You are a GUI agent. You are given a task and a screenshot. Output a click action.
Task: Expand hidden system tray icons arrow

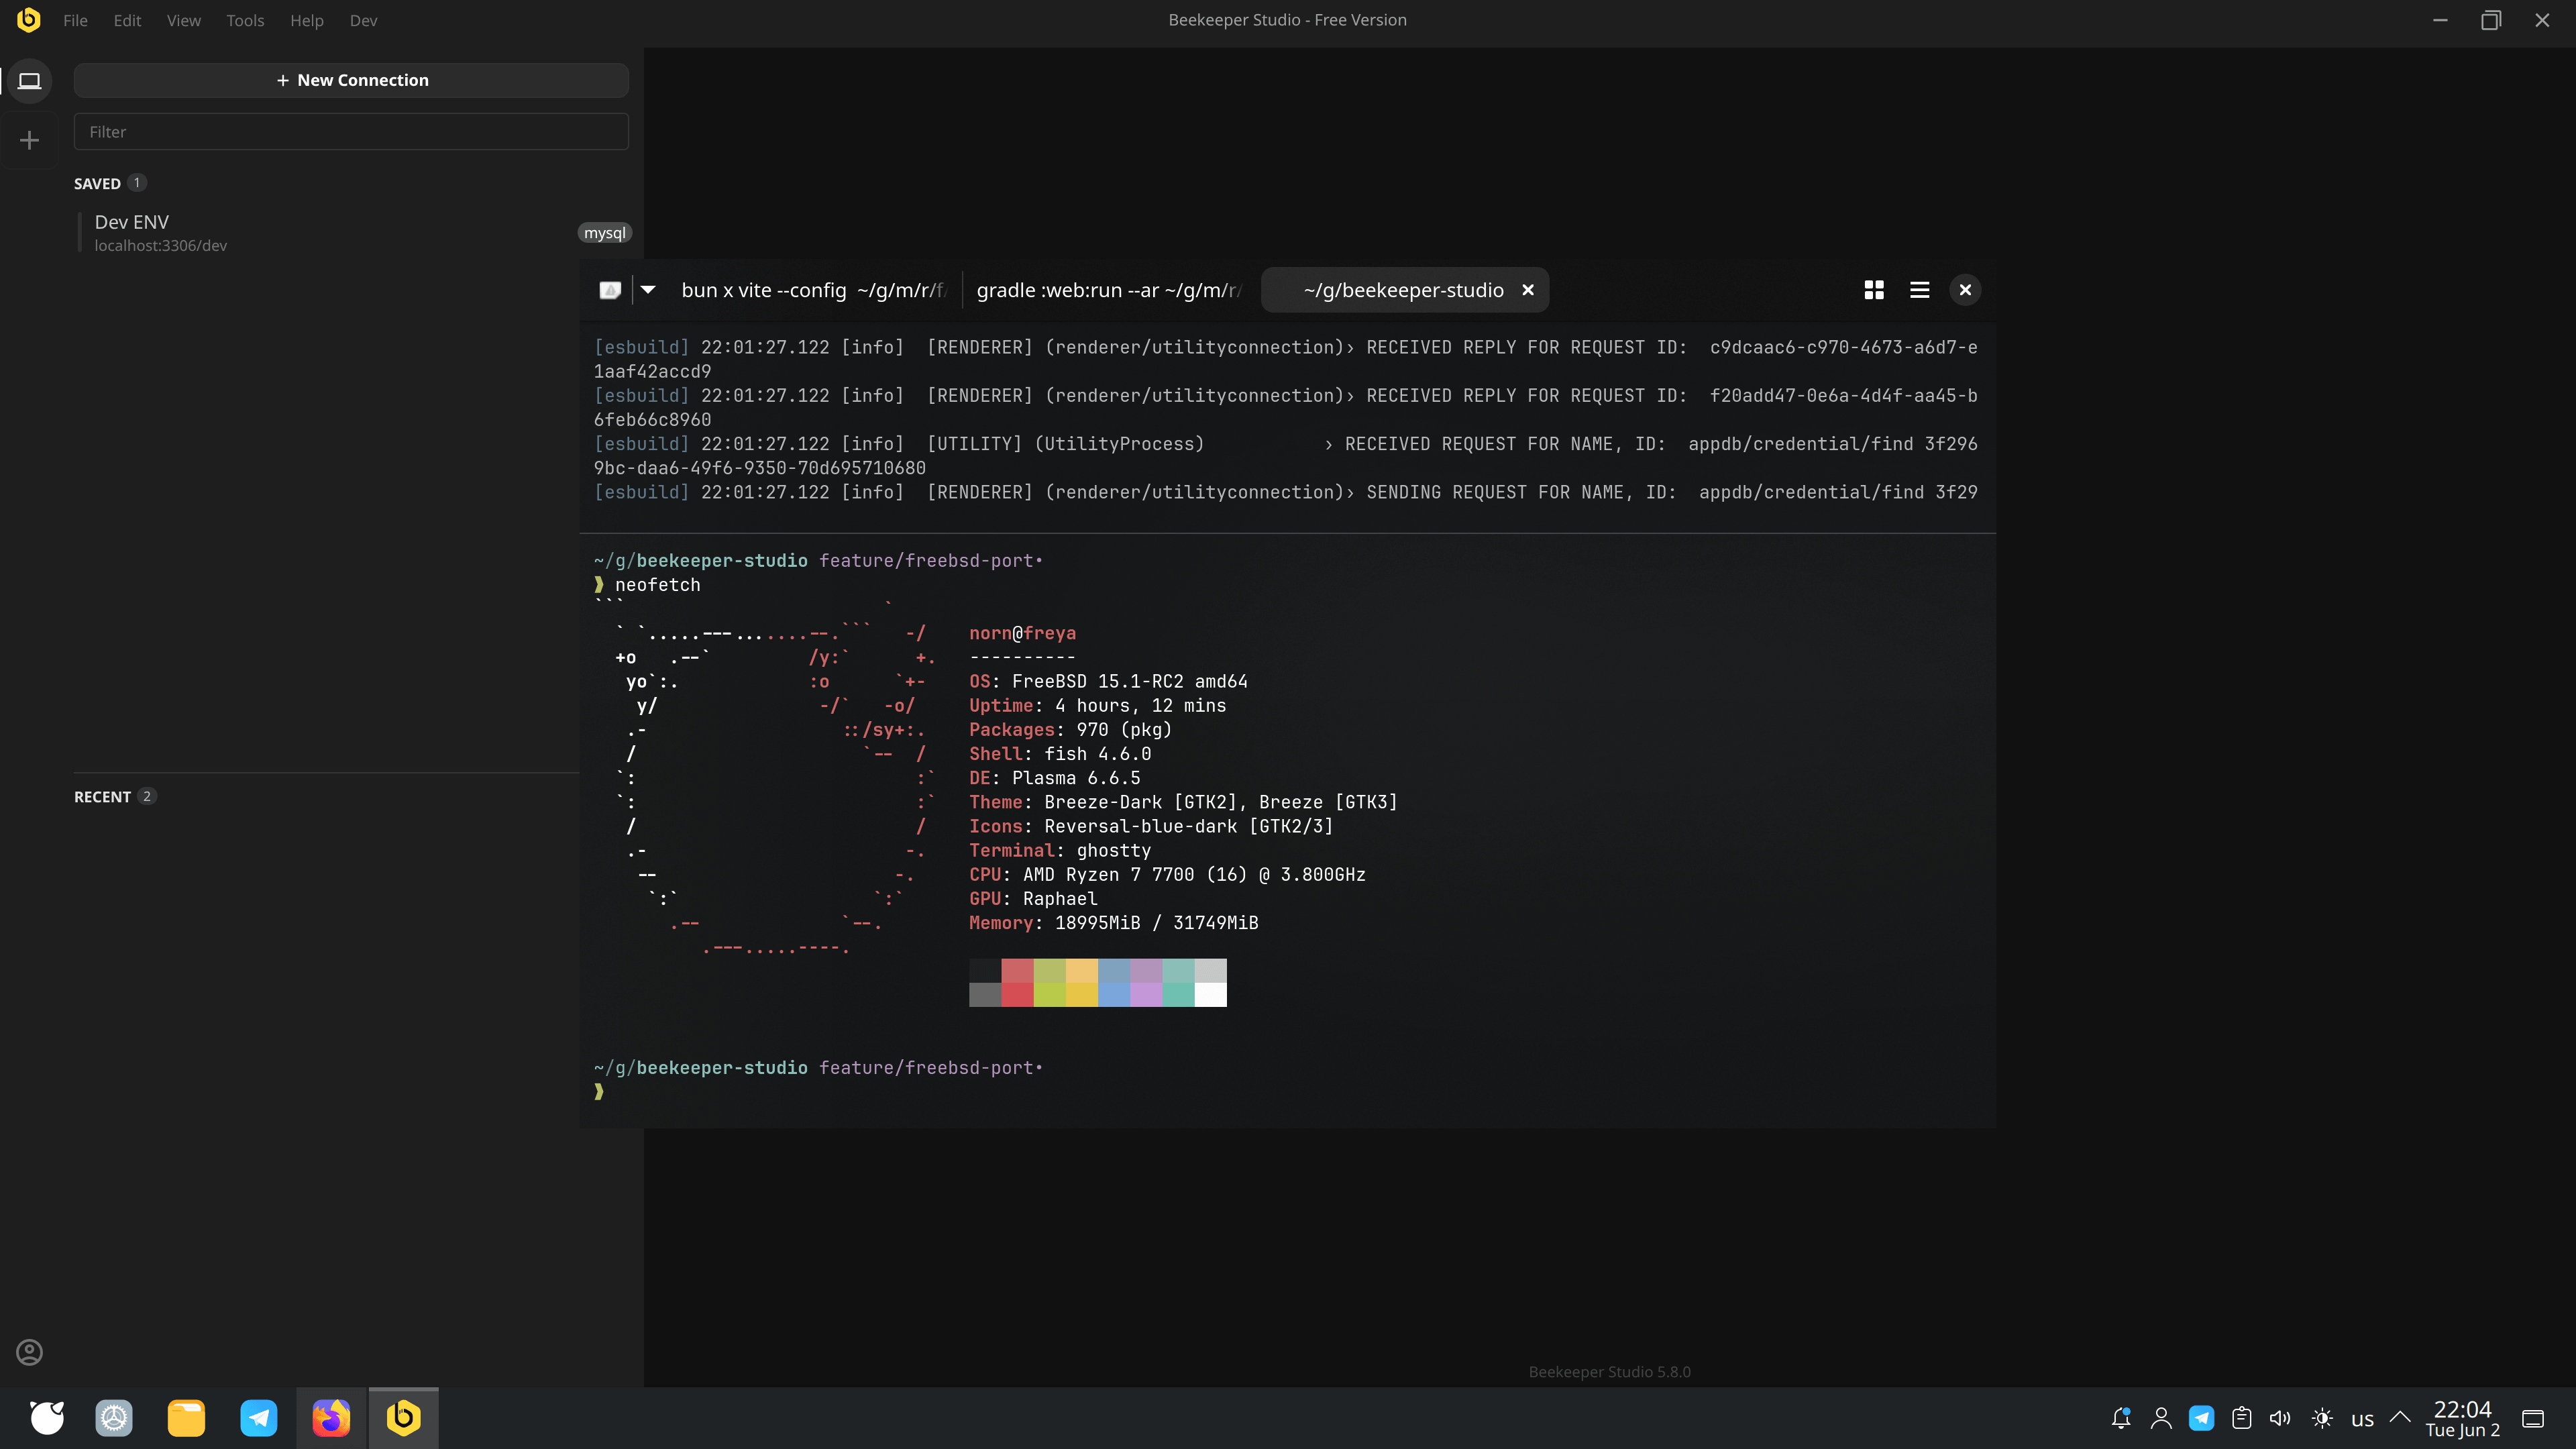point(2400,1417)
